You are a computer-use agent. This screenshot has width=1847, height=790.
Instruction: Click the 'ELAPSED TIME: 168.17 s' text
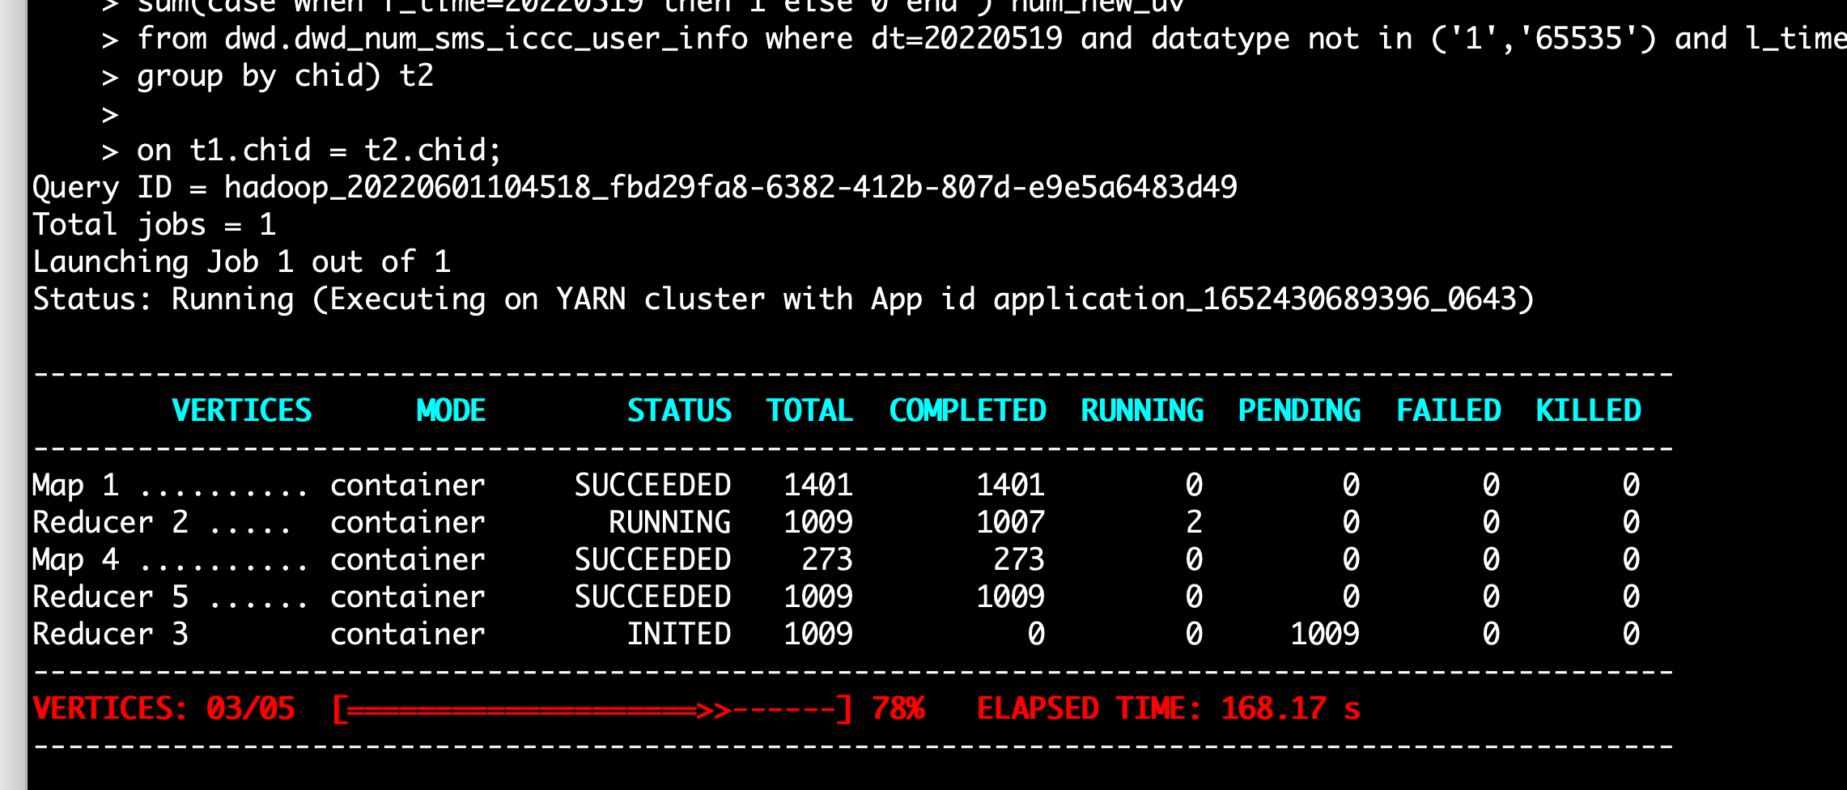(x=1169, y=709)
